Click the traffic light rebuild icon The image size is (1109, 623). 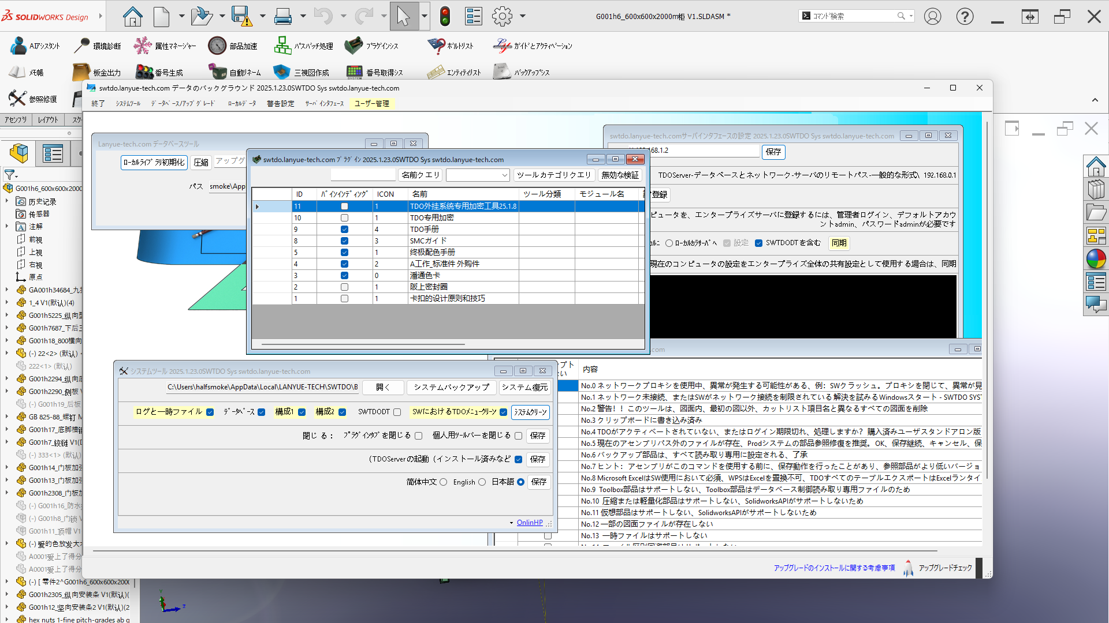444,16
